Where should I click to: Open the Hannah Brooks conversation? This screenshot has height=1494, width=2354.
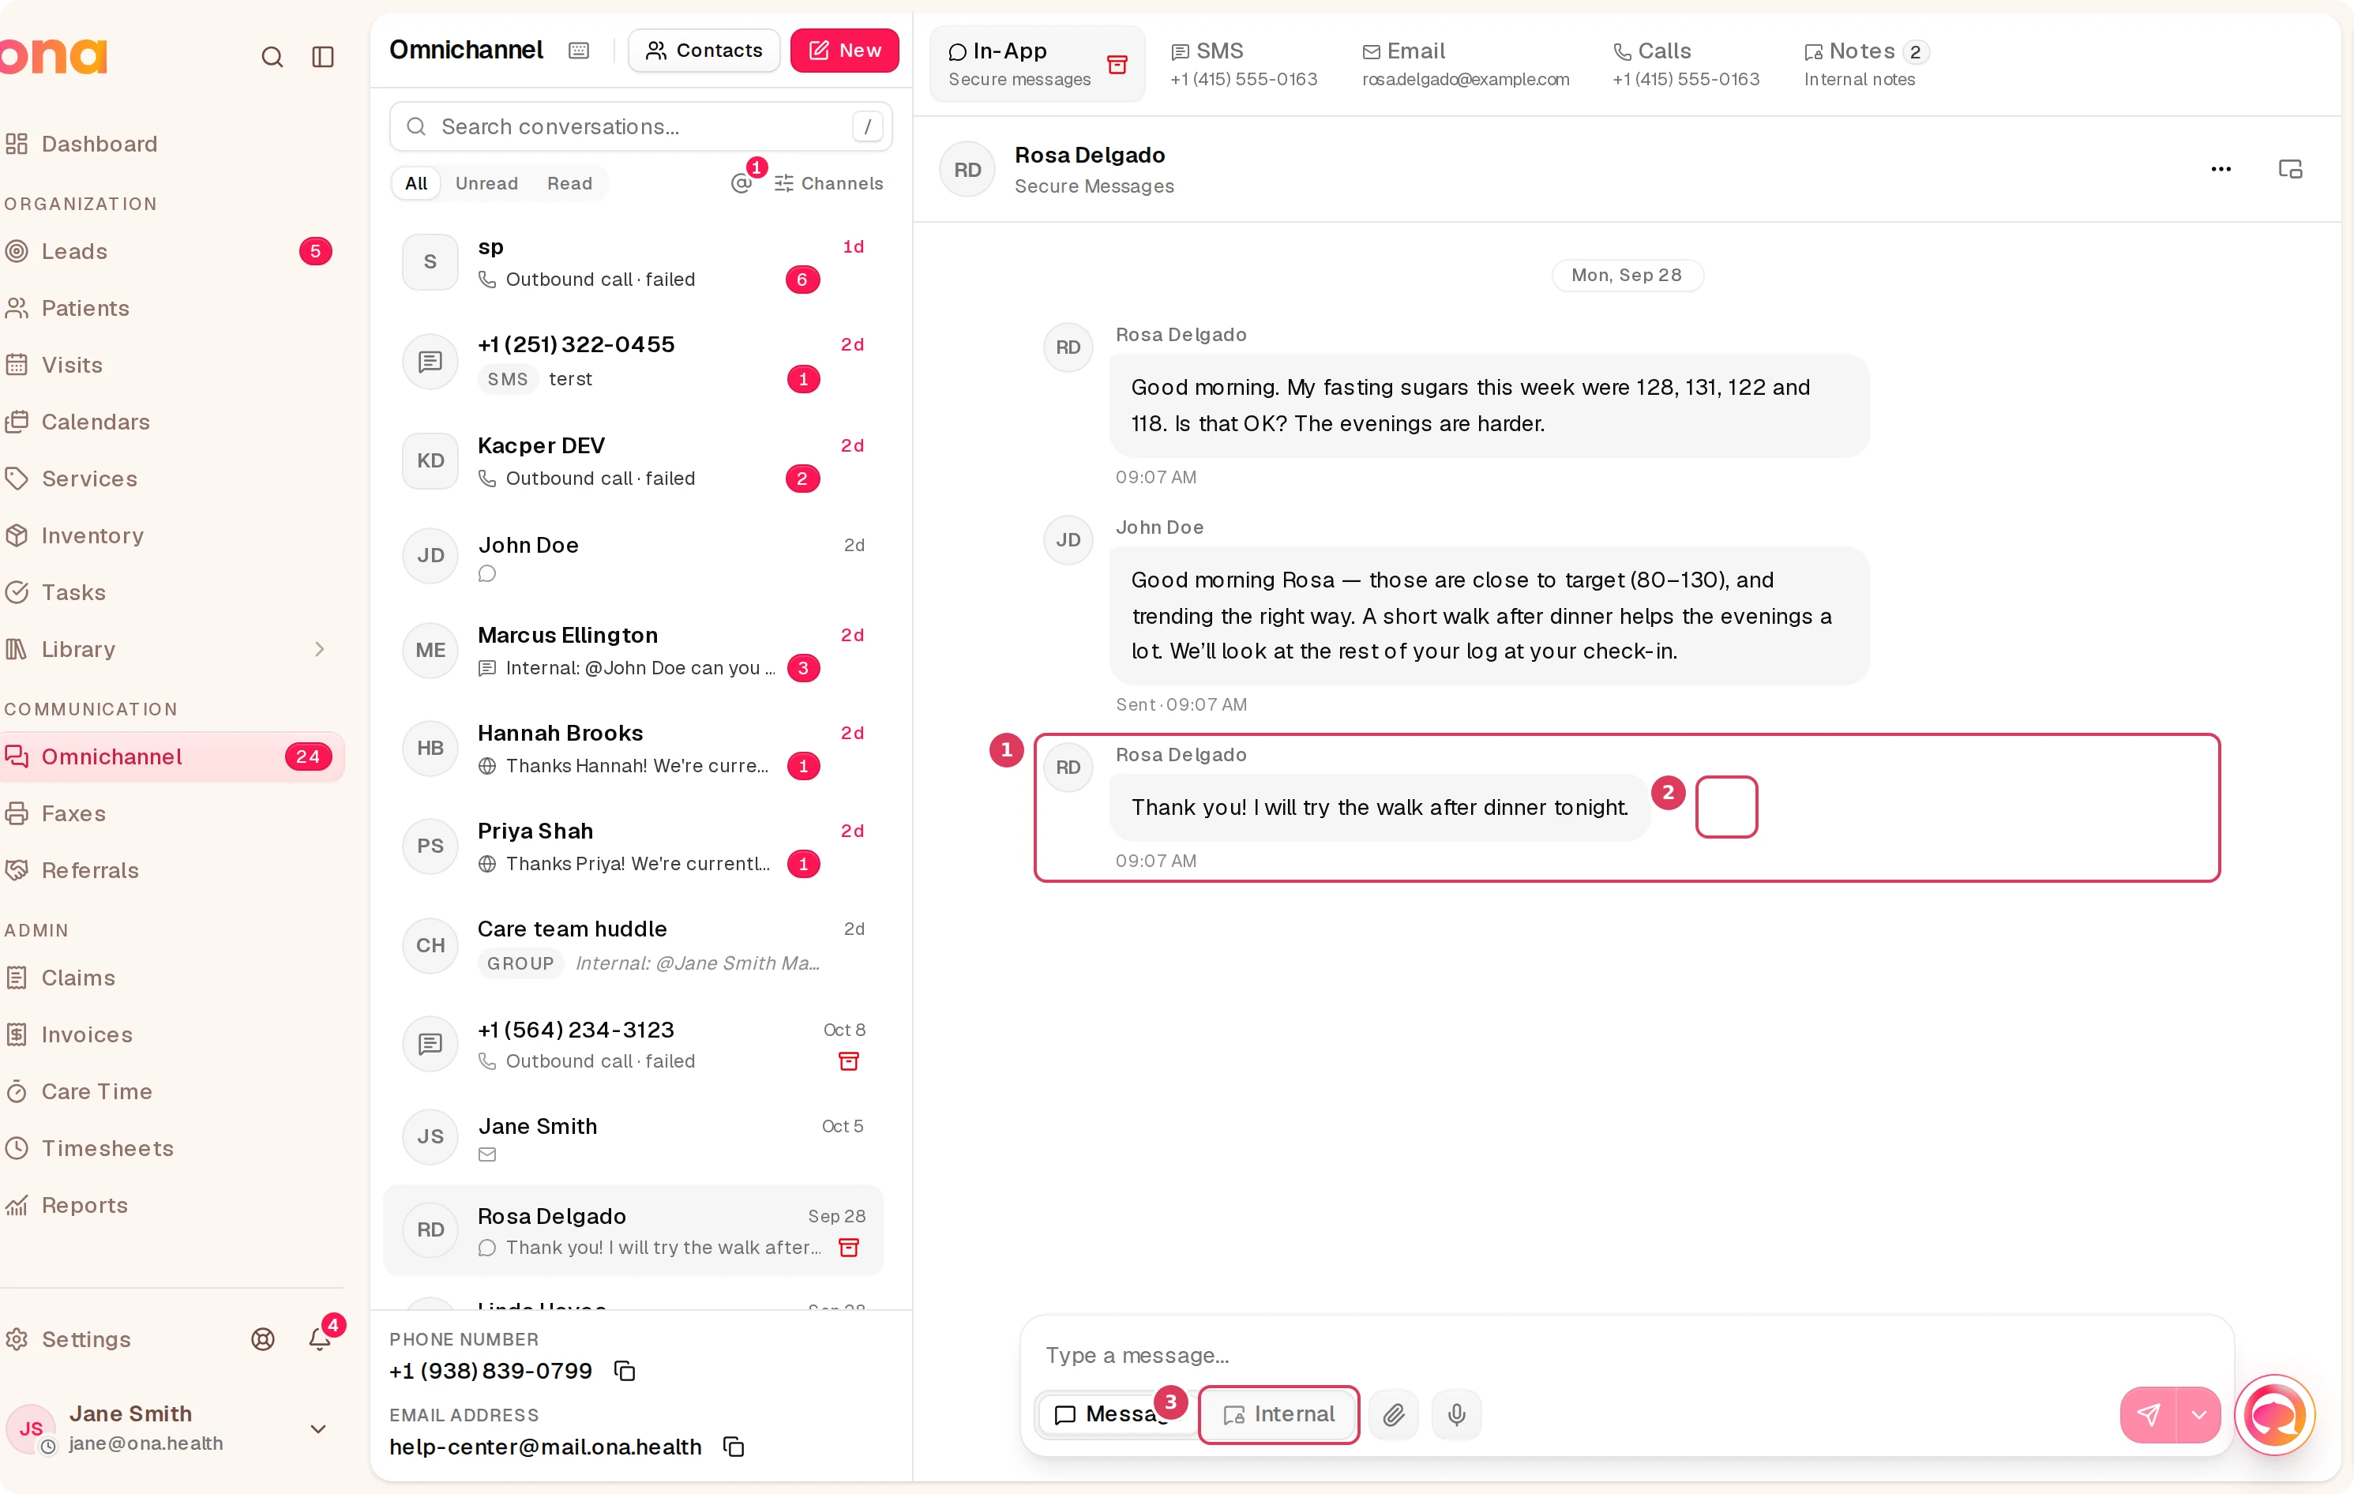[x=633, y=748]
